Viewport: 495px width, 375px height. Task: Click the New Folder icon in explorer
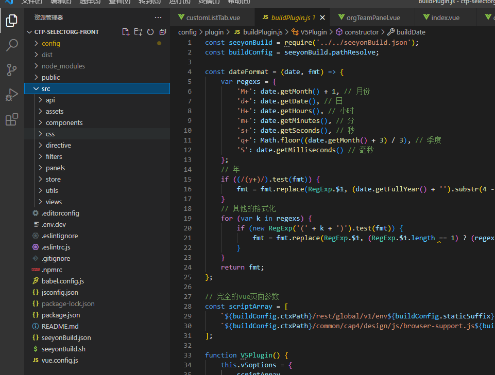coord(138,32)
